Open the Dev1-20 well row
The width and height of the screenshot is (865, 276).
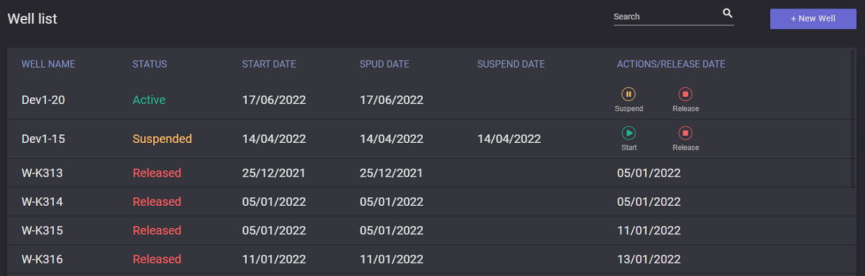click(x=43, y=100)
